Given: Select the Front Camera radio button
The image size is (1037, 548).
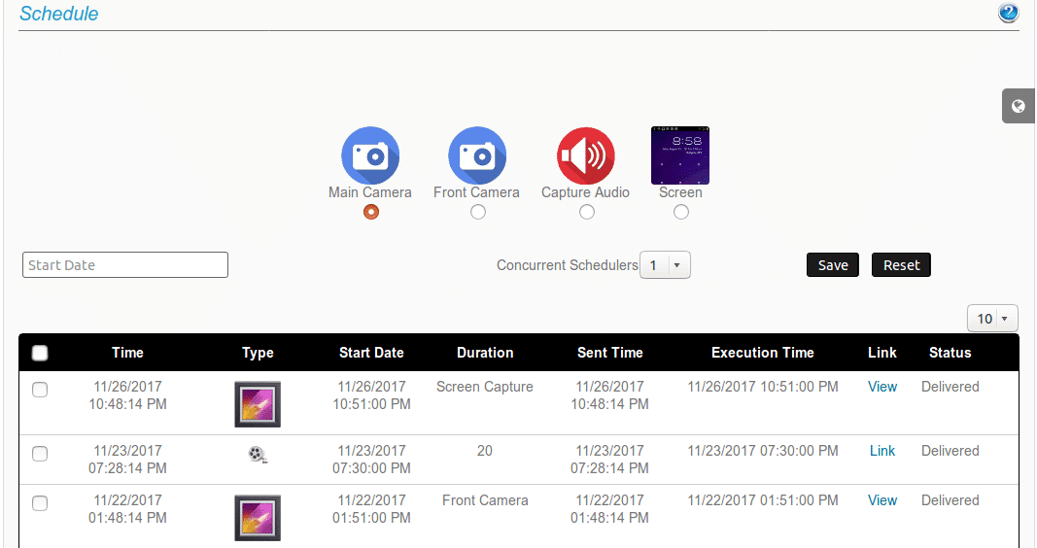Looking at the screenshot, I should (478, 212).
